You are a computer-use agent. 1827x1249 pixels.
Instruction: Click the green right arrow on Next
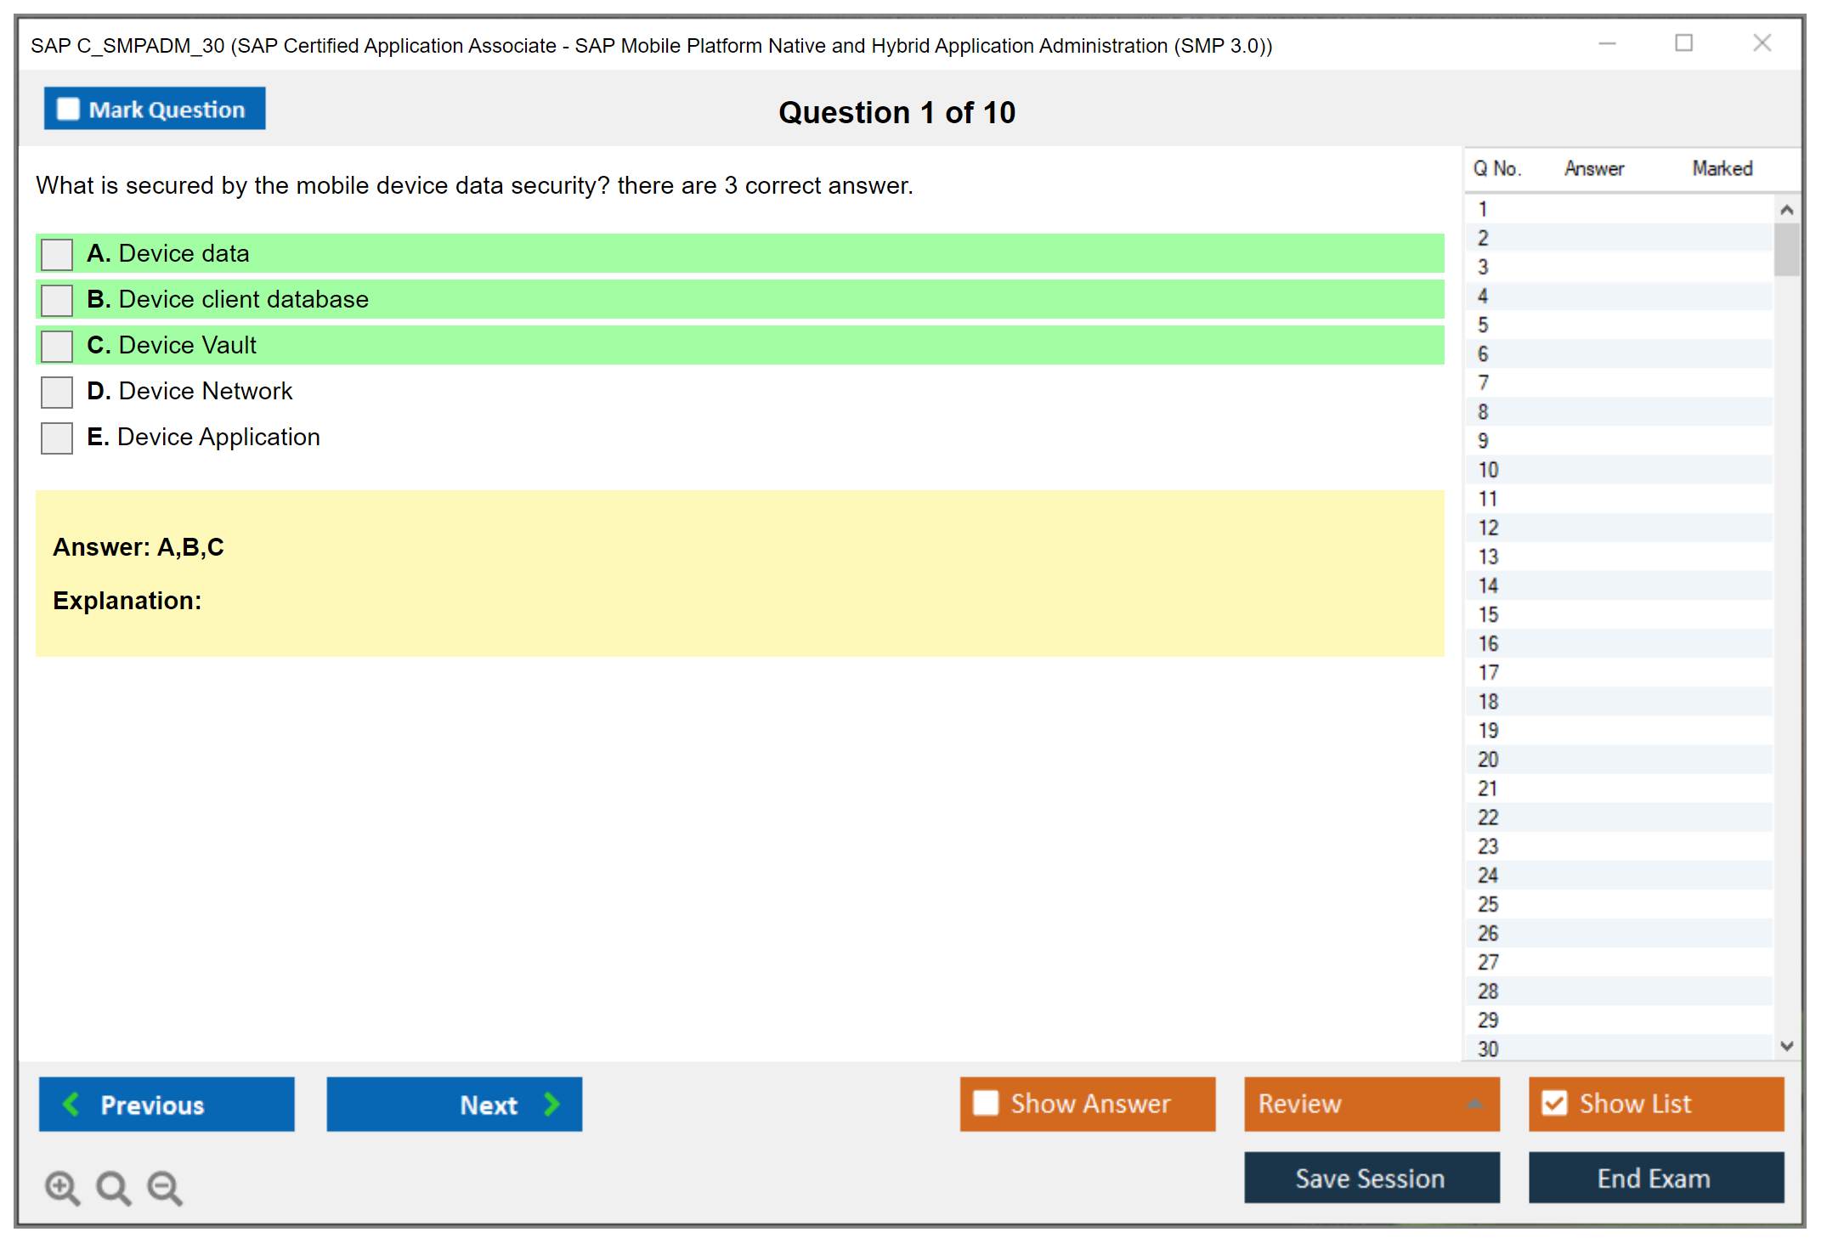[x=552, y=1104]
